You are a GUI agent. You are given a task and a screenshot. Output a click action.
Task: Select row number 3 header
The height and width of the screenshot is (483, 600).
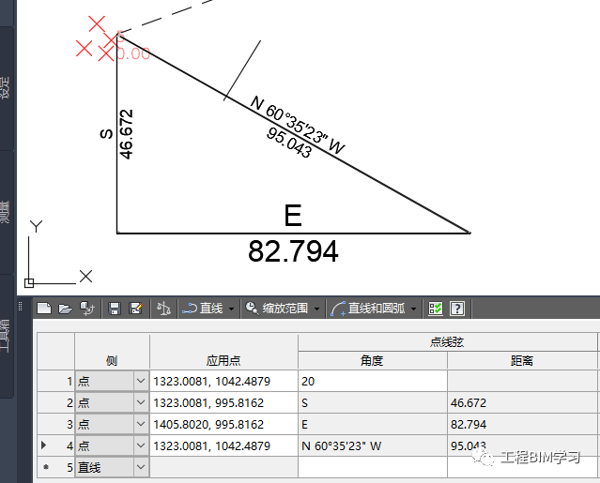pos(55,424)
